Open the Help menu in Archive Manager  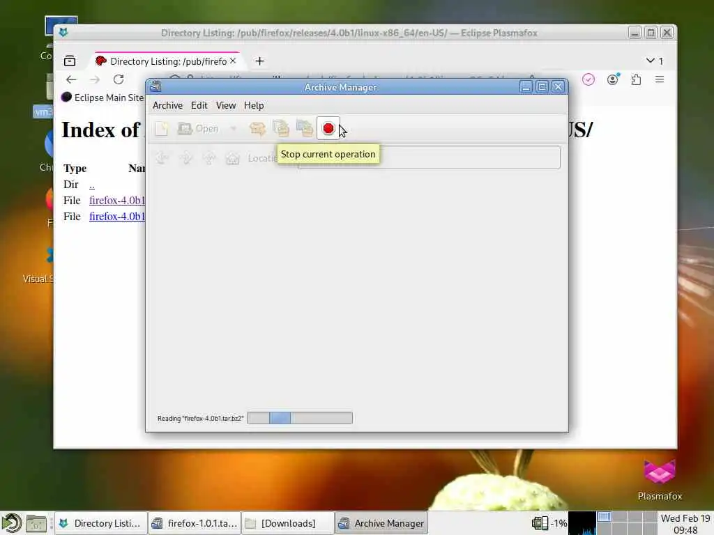(x=254, y=105)
